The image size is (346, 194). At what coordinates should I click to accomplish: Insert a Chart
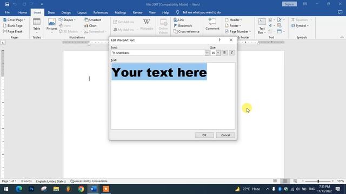point(90,26)
